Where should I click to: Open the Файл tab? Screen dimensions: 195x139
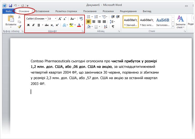point(8,11)
